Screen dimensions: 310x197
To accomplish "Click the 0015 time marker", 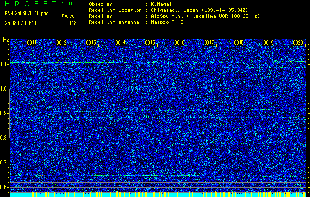I will click(150, 43).
